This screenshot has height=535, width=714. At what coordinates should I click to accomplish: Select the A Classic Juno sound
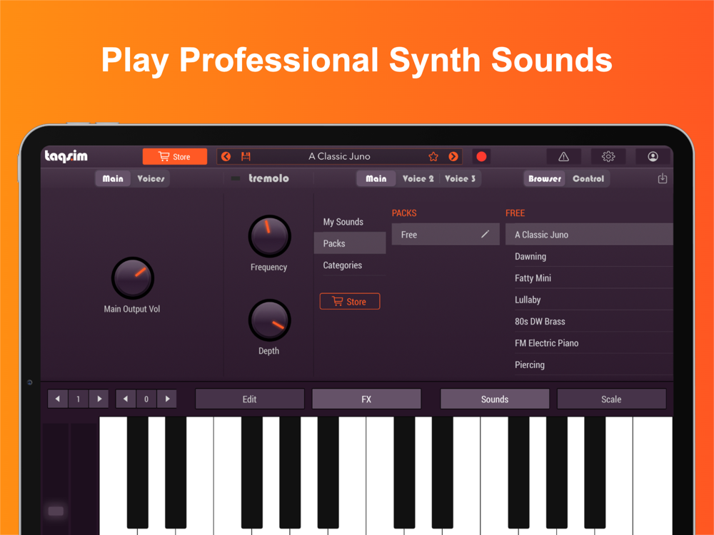(x=589, y=234)
